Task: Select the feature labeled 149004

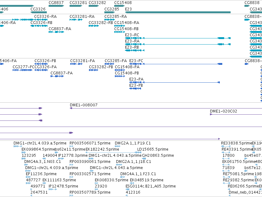Action: (44, 159)
